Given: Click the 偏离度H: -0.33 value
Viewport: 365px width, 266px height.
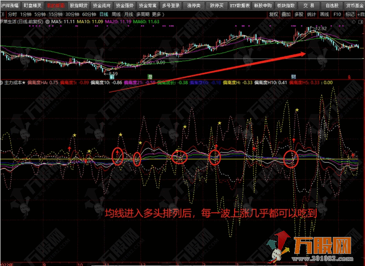Looking at the screenshot, I should (x=238, y=82).
